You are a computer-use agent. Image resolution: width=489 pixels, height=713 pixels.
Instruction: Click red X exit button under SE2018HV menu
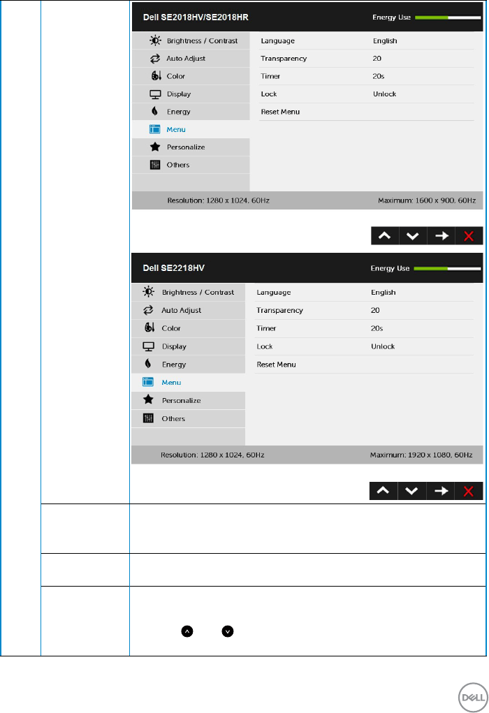[x=469, y=235]
